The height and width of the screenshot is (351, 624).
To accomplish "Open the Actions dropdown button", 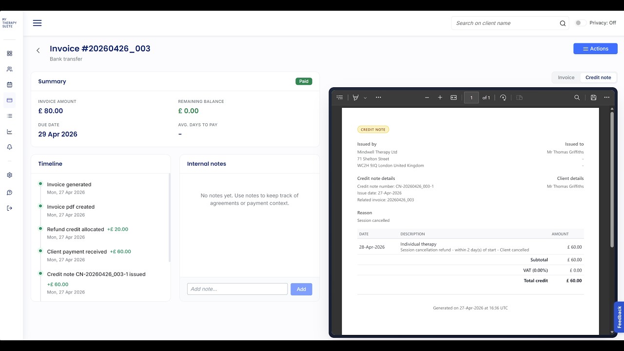I will click(595, 49).
